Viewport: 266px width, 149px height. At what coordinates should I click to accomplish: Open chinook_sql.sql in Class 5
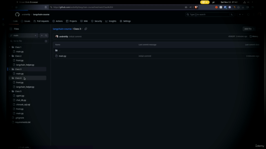click(x=23, y=104)
